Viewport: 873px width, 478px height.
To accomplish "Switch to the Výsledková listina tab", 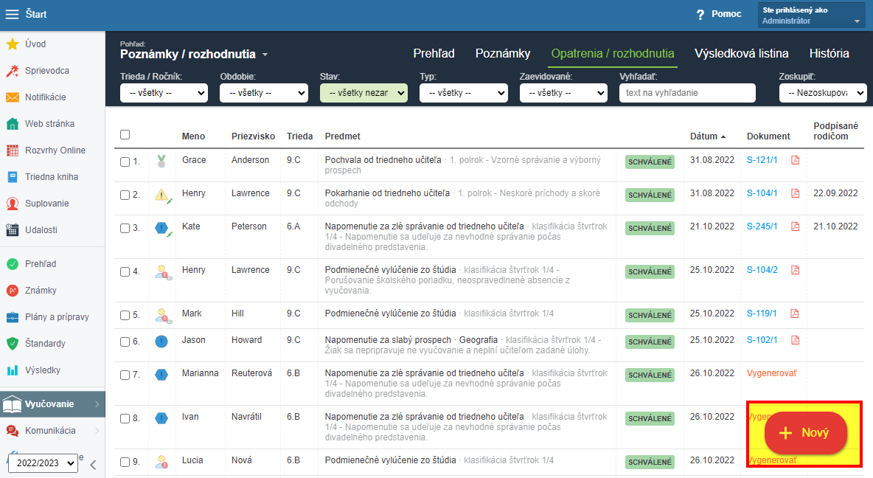I will pyautogui.click(x=741, y=54).
